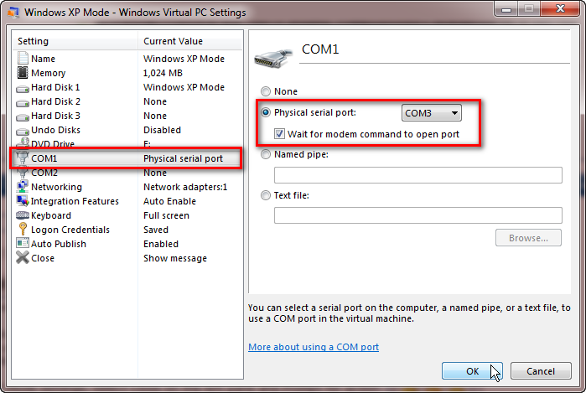Click the COM1 serial connector icon in list
586x393 pixels.
[x=22, y=158]
